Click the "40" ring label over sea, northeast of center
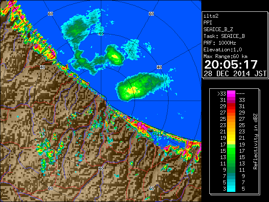269x202 pixels. tap(159, 67)
